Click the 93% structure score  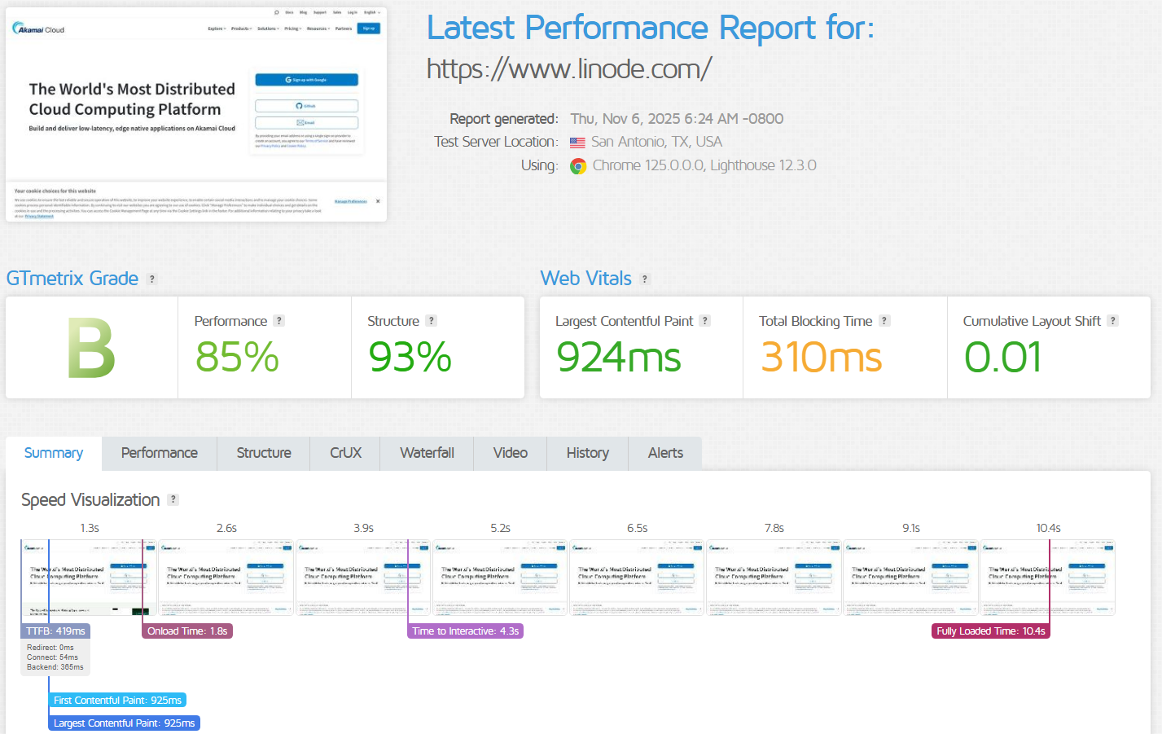410,357
